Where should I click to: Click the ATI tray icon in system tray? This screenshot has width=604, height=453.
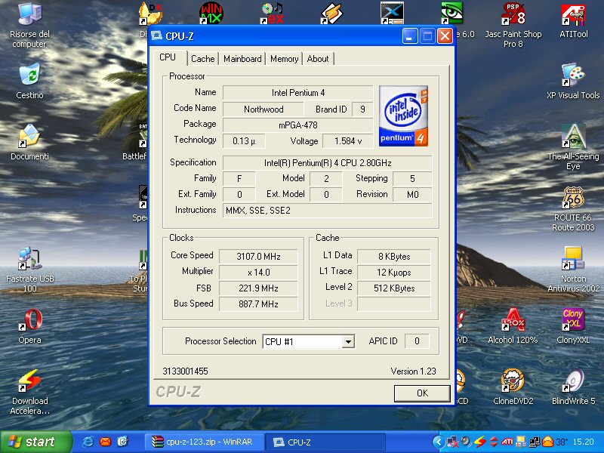[507, 442]
